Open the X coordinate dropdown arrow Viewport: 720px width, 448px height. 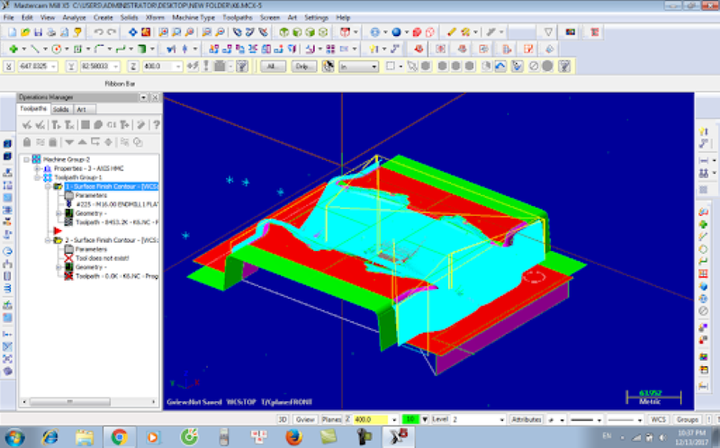[53, 66]
